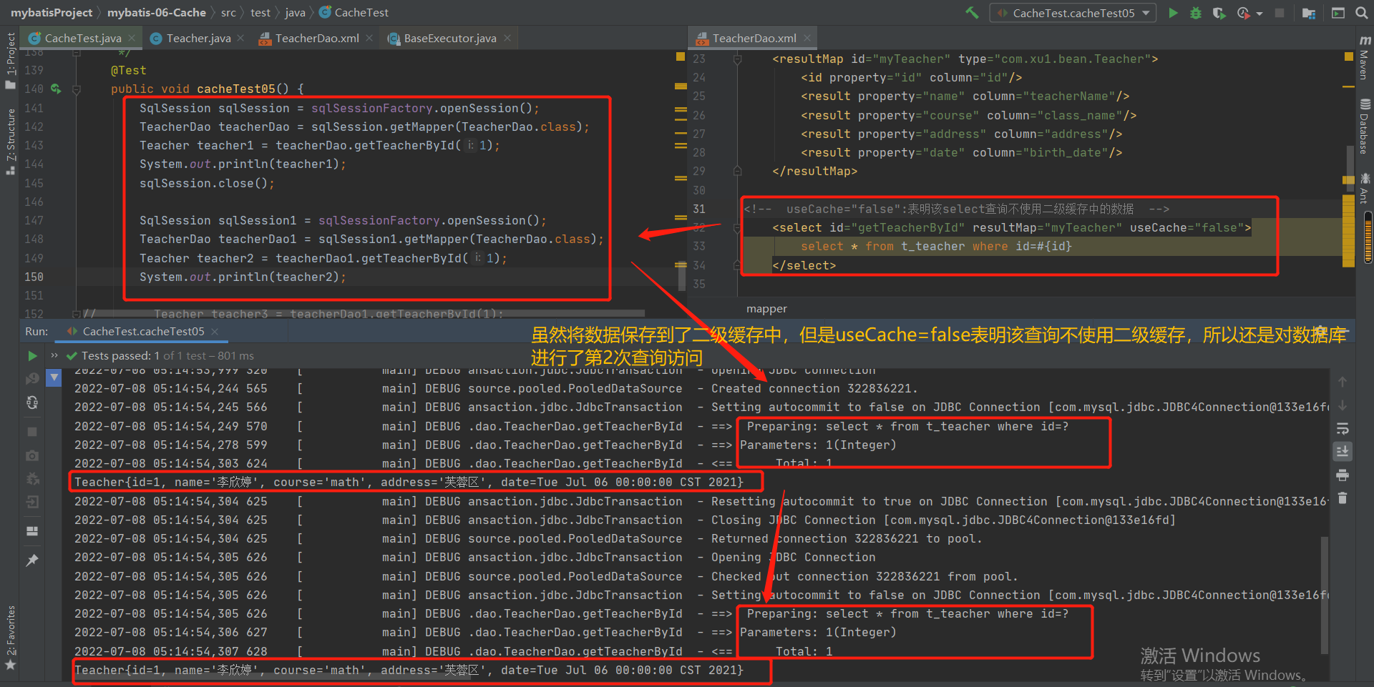Toggle the Pin Tab icon
Screen dimensions: 1374x687
coord(32,560)
